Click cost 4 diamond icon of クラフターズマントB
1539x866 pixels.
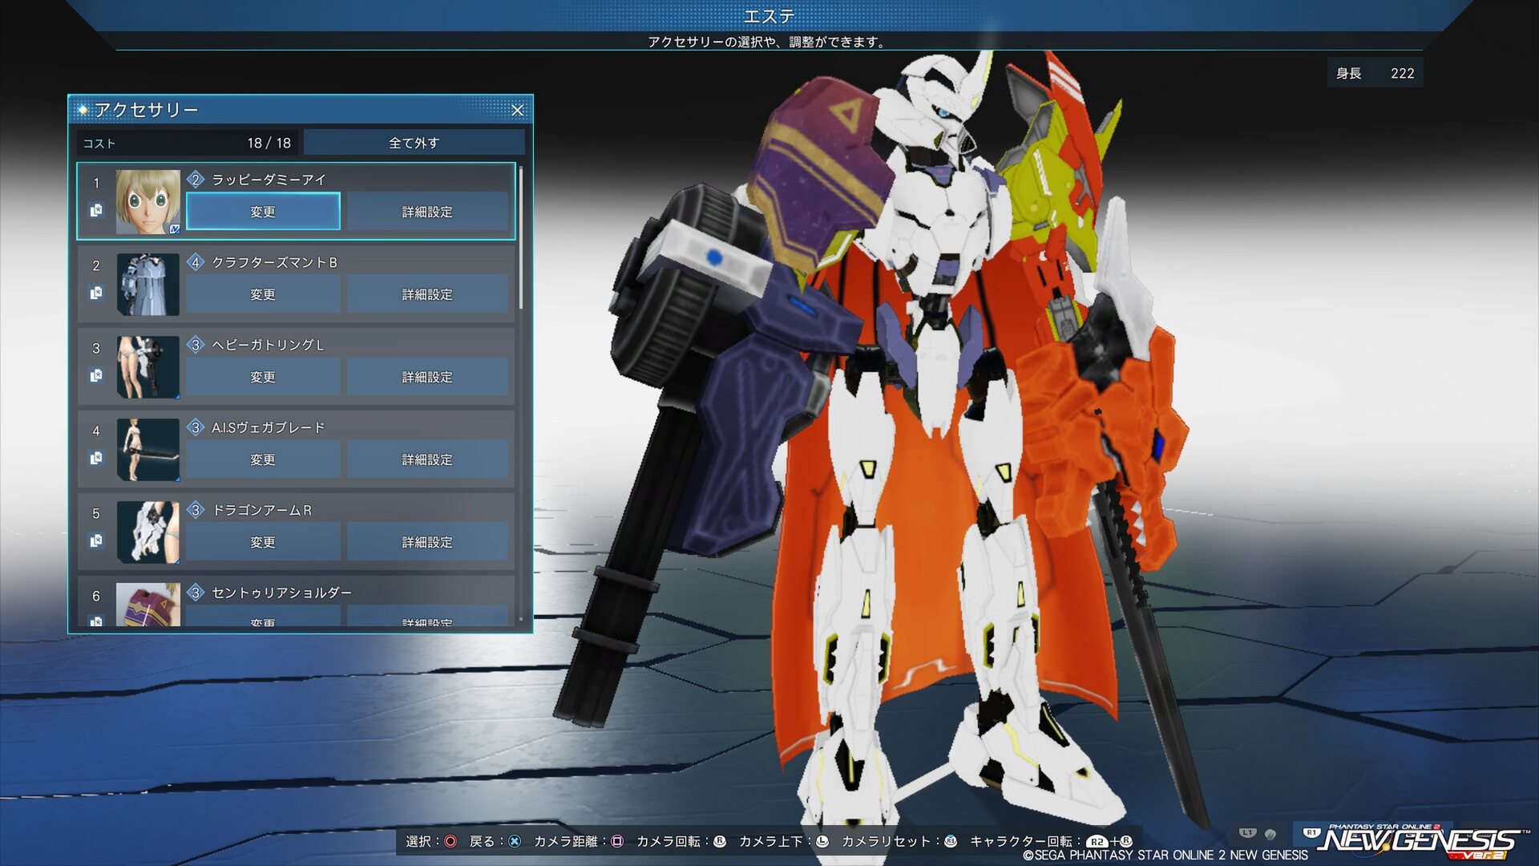[x=196, y=262]
